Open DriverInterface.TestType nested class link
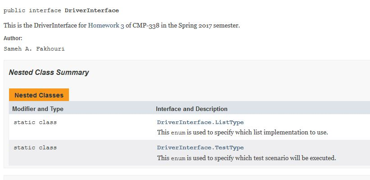 [201, 148]
